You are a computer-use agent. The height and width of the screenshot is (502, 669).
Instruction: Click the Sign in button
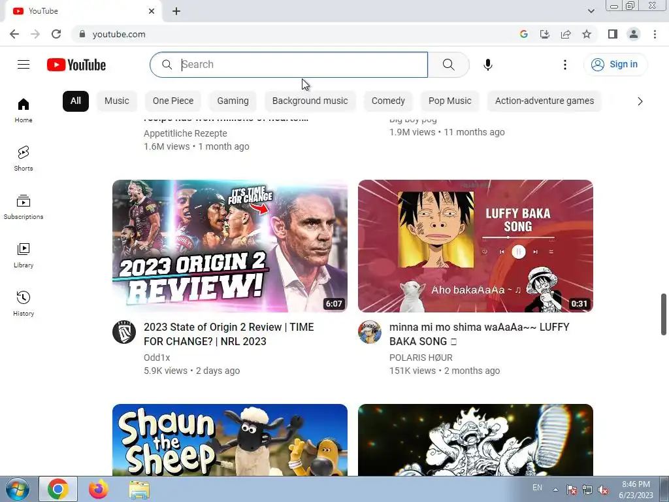coord(615,65)
